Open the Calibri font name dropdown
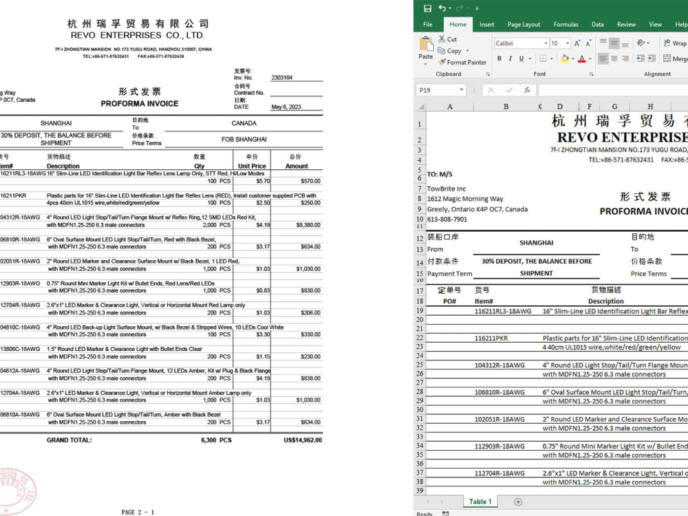The width and height of the screenshot is (688, 516). coord(546,43)
